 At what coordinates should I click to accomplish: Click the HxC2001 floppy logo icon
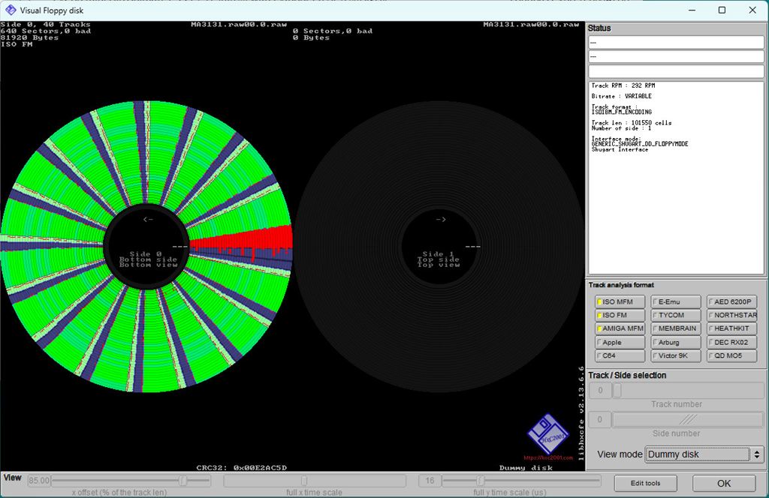click(x=547, y=433)
